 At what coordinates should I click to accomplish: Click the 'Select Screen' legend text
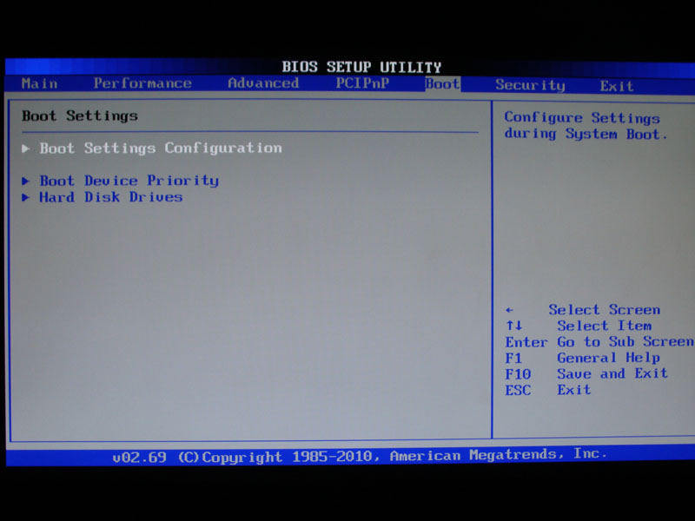click(x=604, y=309)
